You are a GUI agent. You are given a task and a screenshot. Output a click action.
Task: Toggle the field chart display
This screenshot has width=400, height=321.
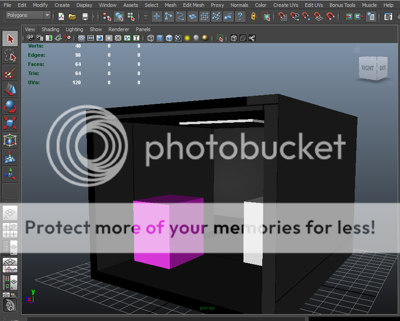click(118, 38)
